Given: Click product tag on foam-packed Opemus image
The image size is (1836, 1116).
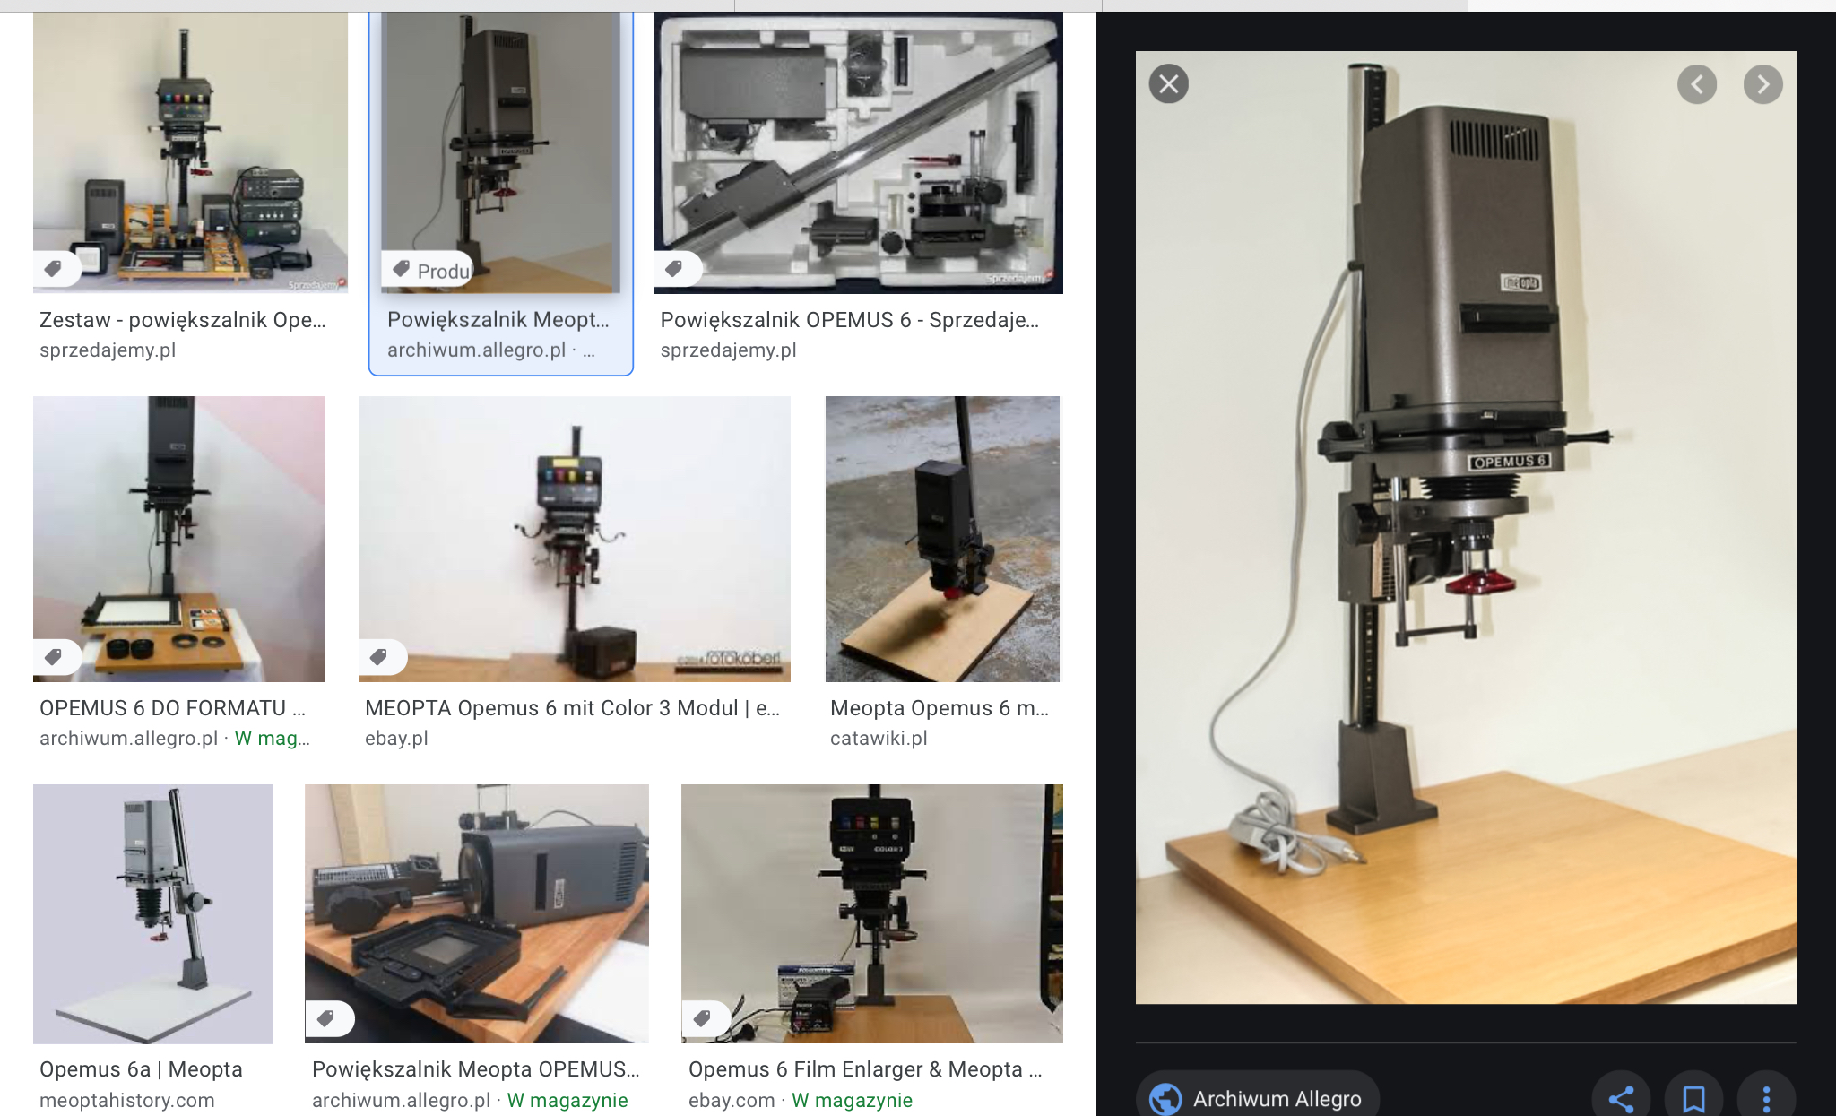Looking at the screenshot, I should [674, 268].
